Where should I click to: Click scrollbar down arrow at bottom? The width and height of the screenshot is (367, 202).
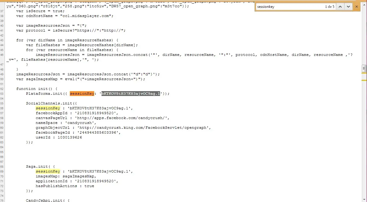point(364,200)
